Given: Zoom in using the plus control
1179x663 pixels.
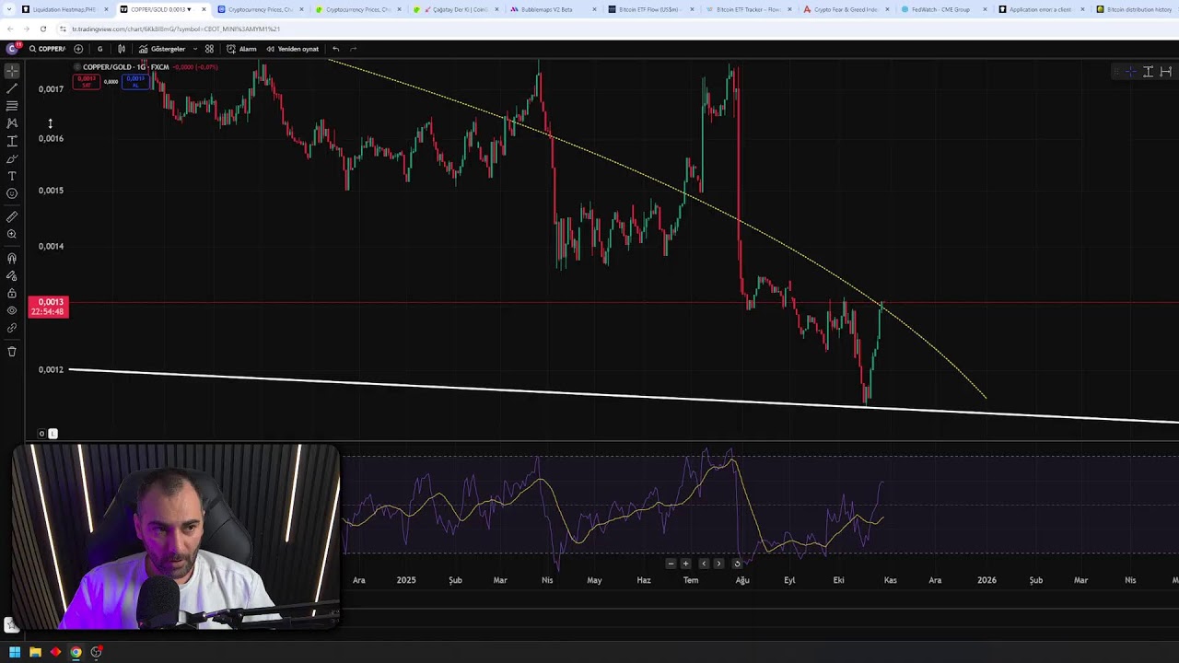Looking at the screenshot, I should [x=686, y=564].
